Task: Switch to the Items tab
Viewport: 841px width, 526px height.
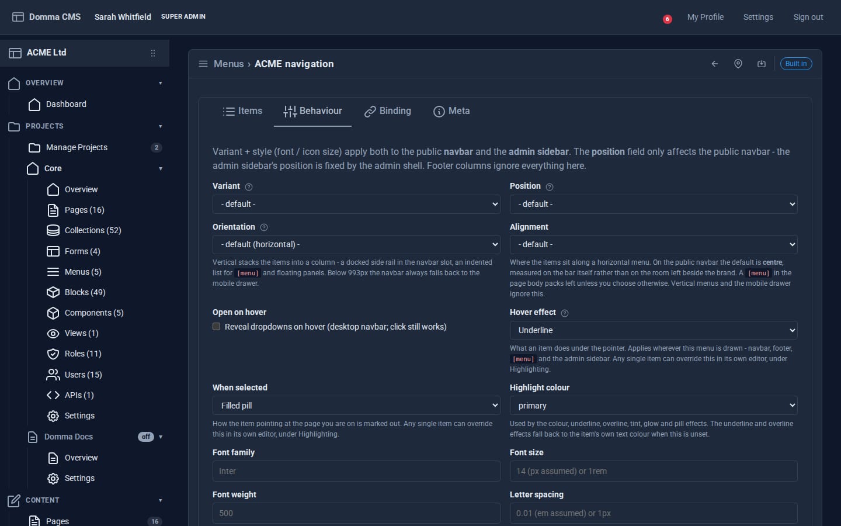Action: click(x=242, y=111)
